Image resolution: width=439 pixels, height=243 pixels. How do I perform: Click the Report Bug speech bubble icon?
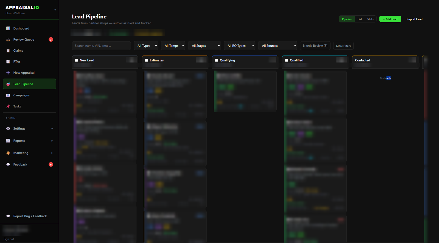pyautogui.click(x=8, y=216)
